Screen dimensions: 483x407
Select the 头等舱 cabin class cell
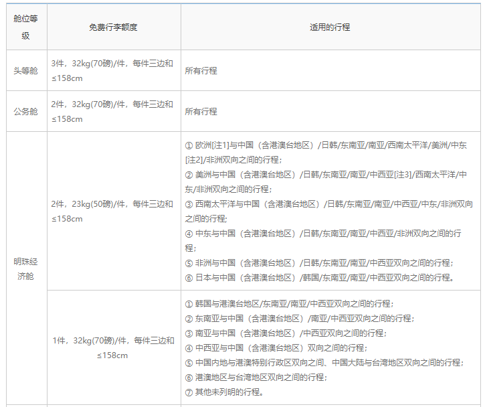[26, 70]
